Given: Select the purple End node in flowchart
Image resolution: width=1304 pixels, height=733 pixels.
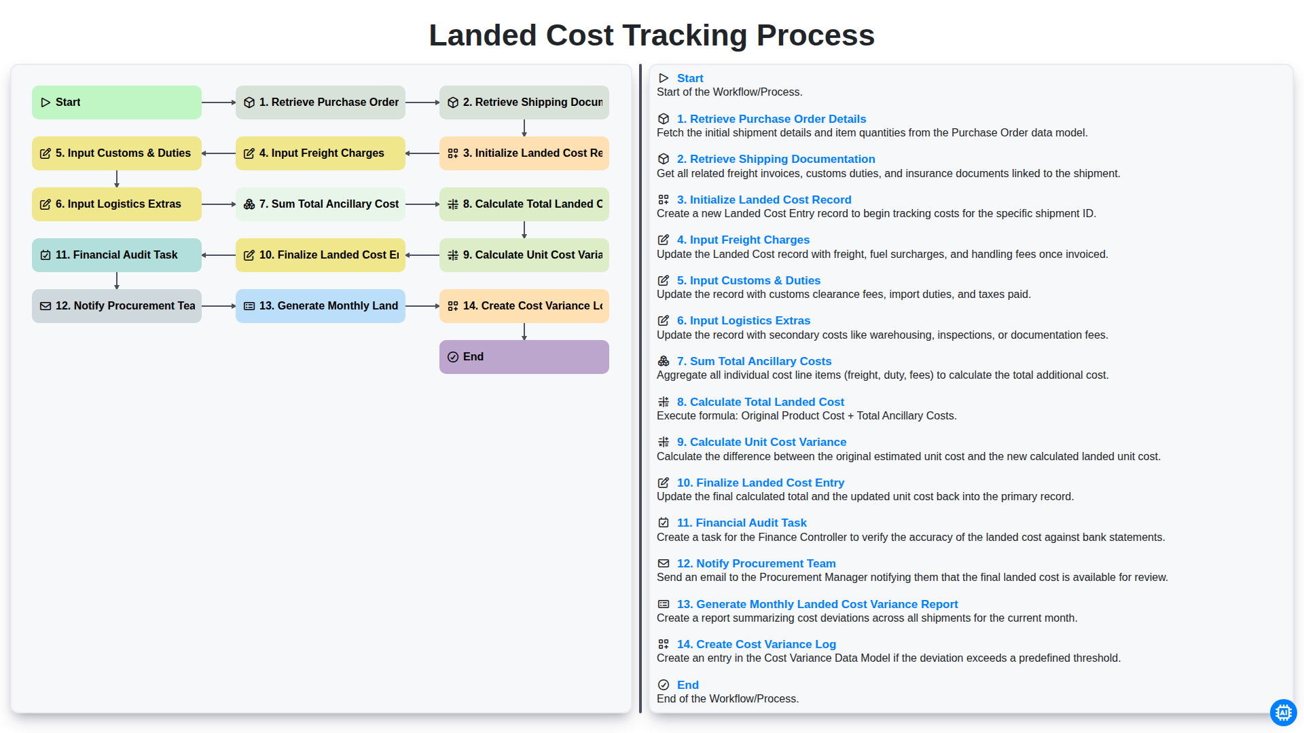Looking at the screenshot, I should pos(524,357).
